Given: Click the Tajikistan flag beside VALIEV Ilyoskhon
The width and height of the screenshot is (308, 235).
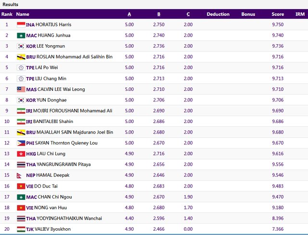Looking at the screenshot, I should click(x=21, y=229).
